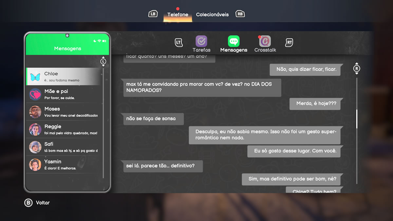Click Moses's profile picture
This screenshot has height=221, width=393.
click(x=35, y=112)
